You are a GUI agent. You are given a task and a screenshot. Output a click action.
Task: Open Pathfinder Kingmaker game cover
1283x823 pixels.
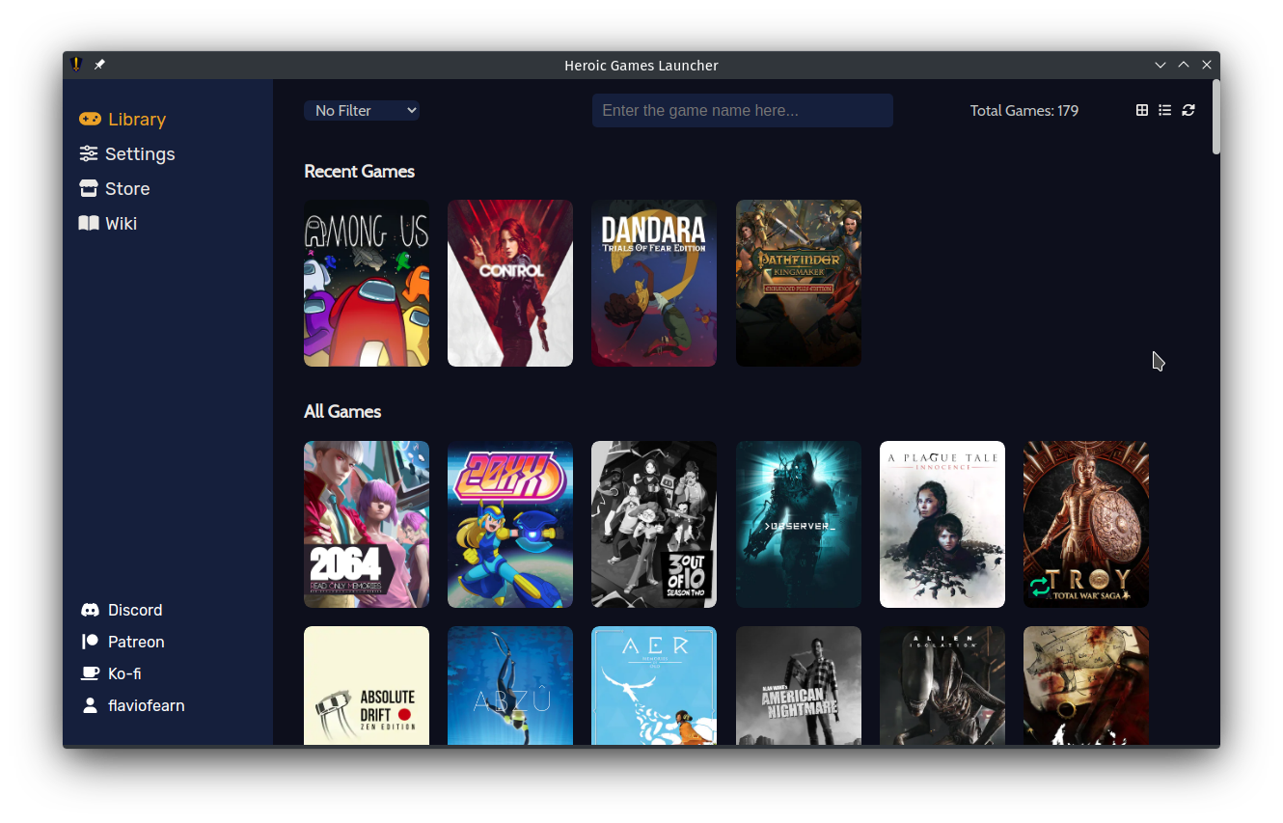coord(799,283)
